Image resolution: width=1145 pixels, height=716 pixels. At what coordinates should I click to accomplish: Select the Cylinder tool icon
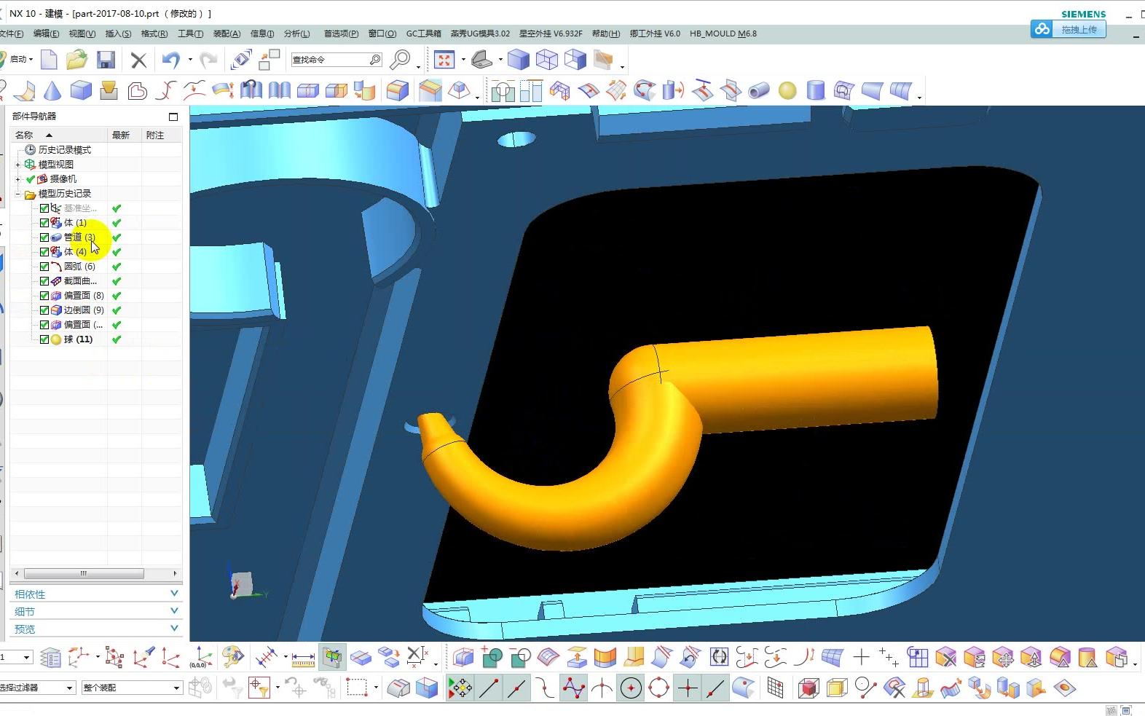[x=816, y=90]
